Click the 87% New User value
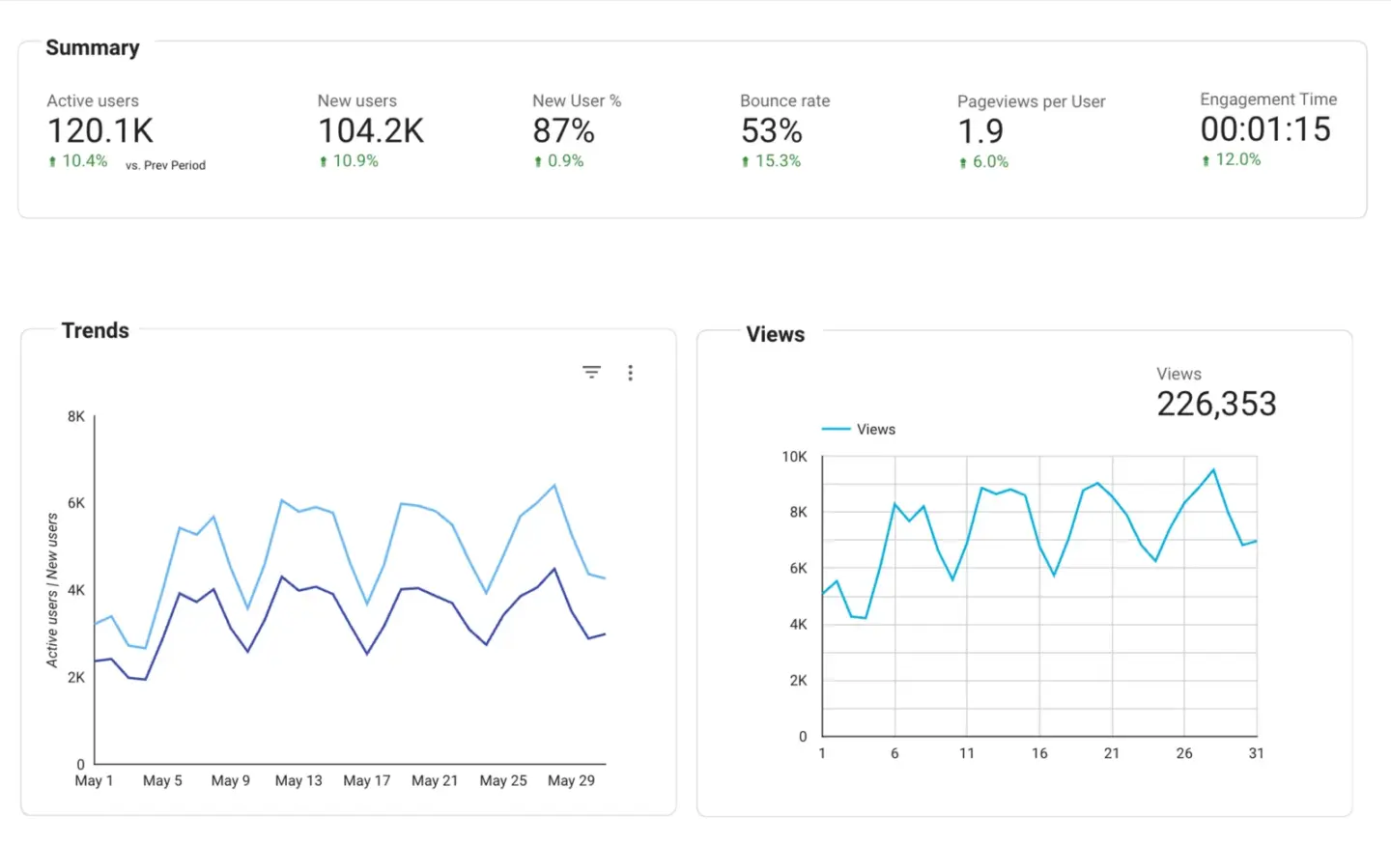Viewport: 1391px width, 844px height. (x=563, y=130)
